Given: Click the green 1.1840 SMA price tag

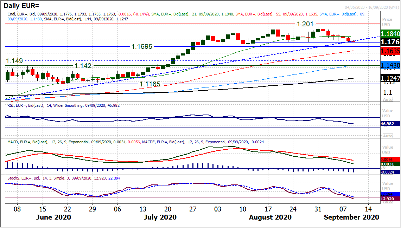Looking at the screenshot, I should (x=390, y=33).
